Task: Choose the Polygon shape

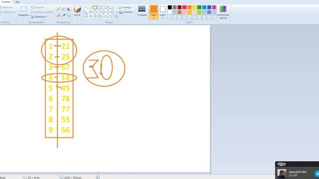Action: pos(108,8)
